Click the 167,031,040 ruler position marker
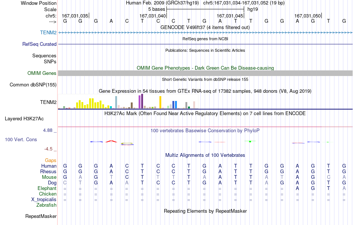The image size is (353, 225). point(153,16)
